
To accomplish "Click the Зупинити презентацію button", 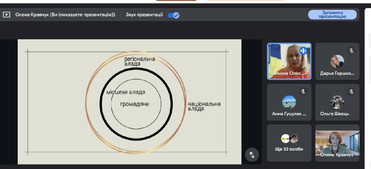I will [332, 14].
